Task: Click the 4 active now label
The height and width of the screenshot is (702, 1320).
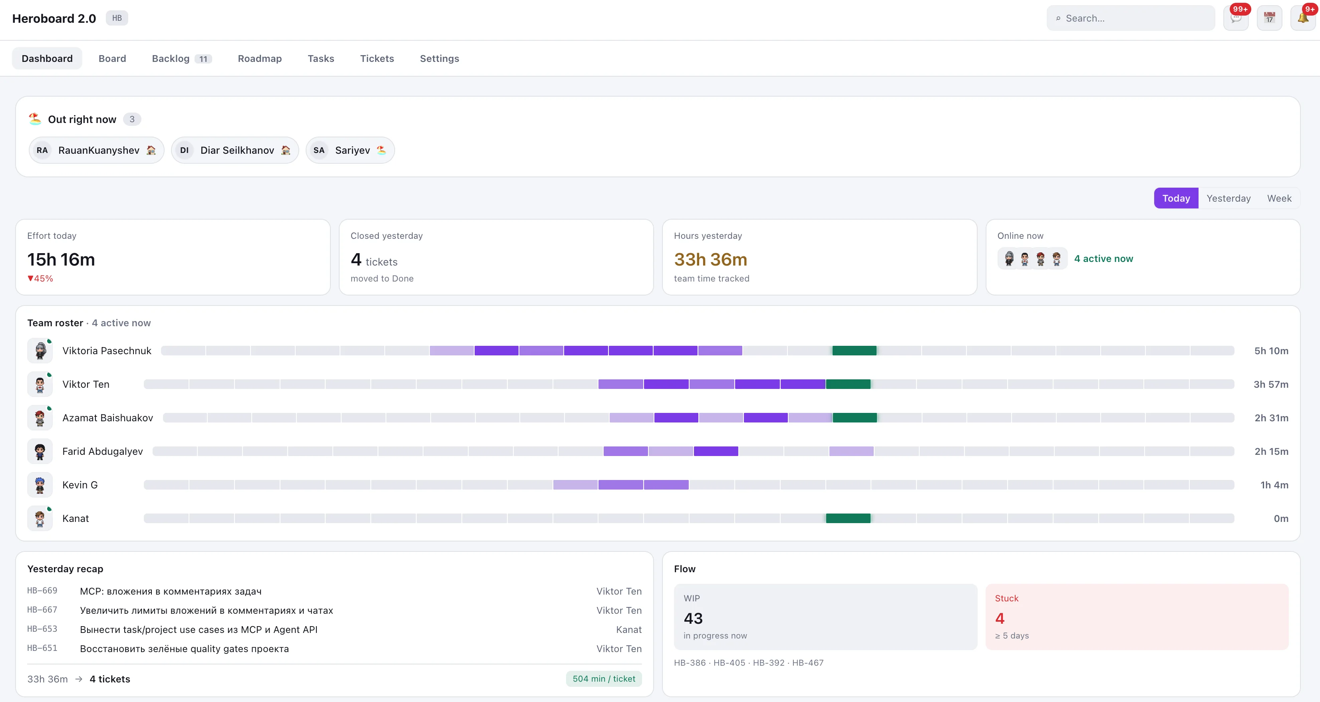Action: (x=1103, y=259)
